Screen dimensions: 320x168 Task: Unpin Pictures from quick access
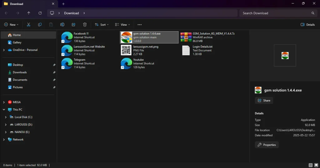click(x=54, y=87)
